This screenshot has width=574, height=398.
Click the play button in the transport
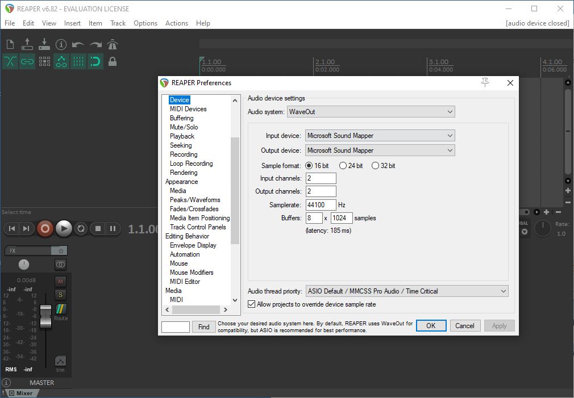coord(64,229)
